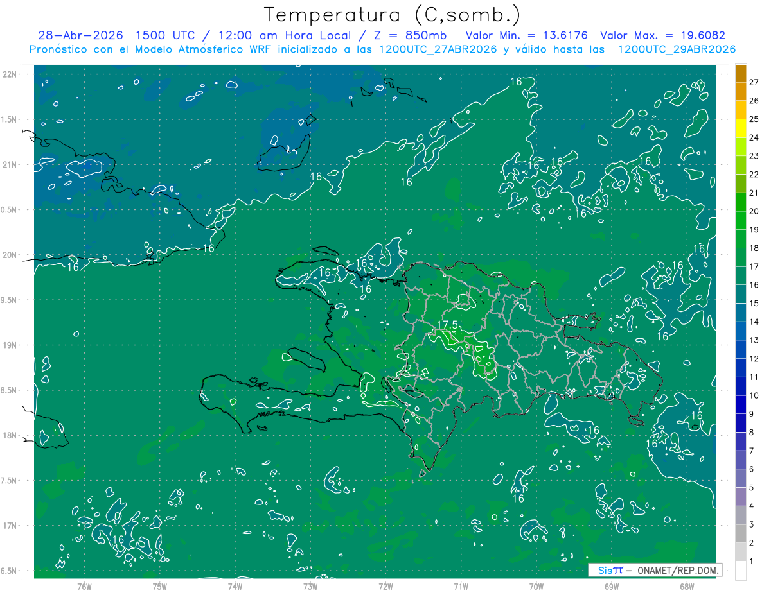This screenshot has width=771, height=595.
Task: Click the yellow 24 degree legend swatch
Action: [741, 128]
